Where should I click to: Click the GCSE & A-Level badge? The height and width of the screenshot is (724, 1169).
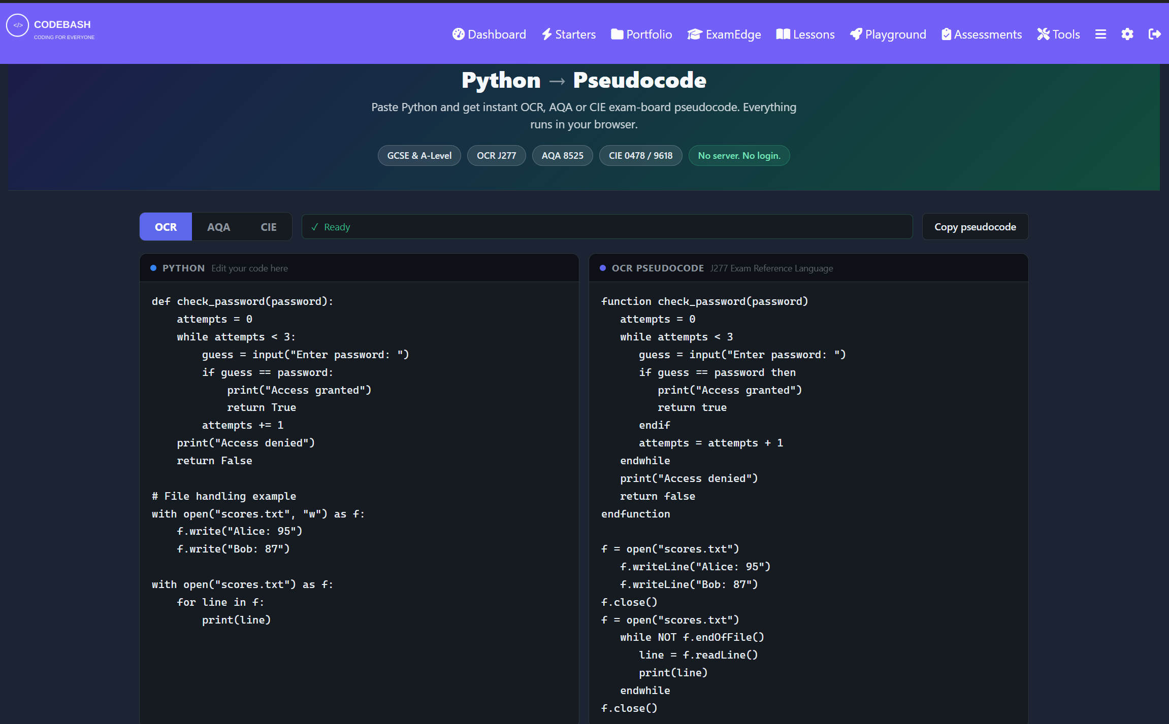[419, 156]
